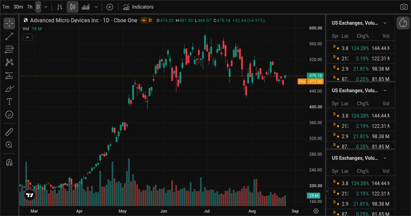Take a chart snapshot with camera icon
The width and height of the screenshot is (411, 216).
click(404, 7)
